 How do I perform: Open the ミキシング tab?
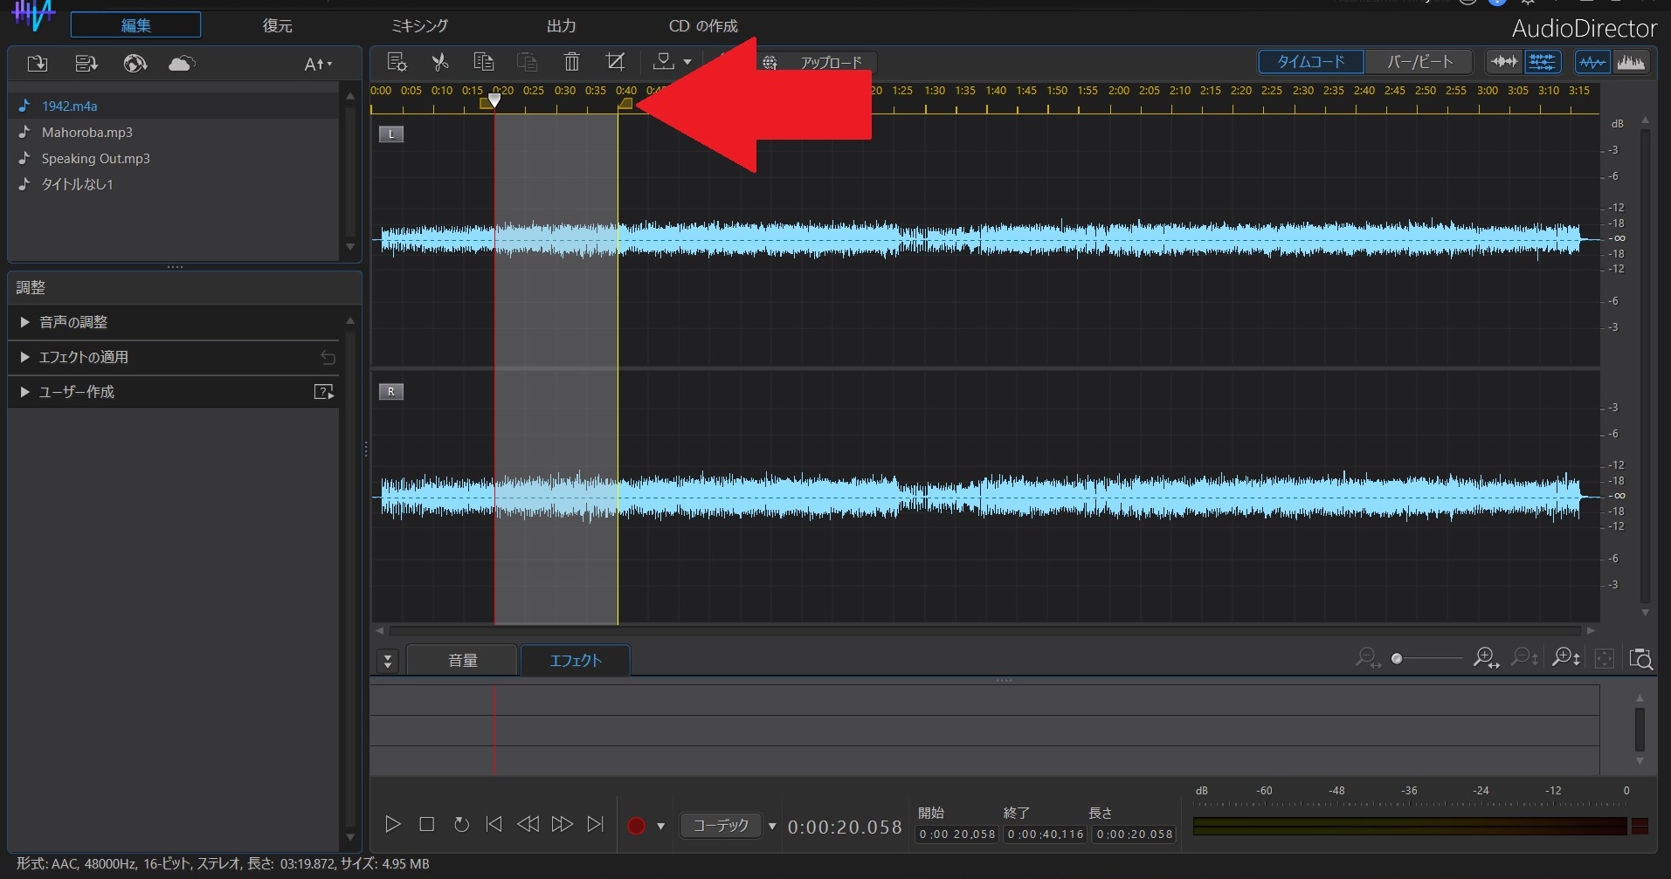coord(418,25)
